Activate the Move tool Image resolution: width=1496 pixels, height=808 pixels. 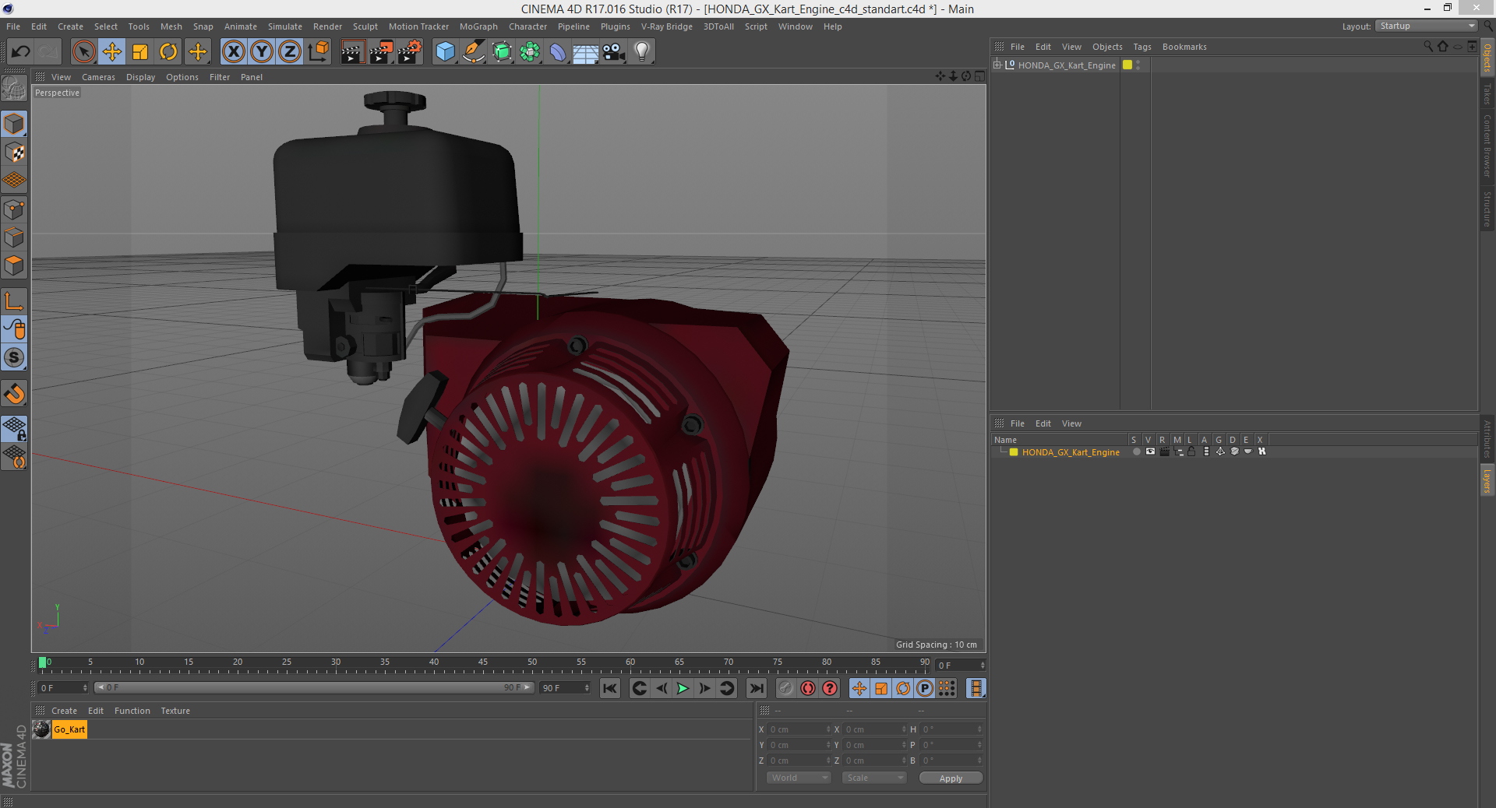[x=112, y=52]
